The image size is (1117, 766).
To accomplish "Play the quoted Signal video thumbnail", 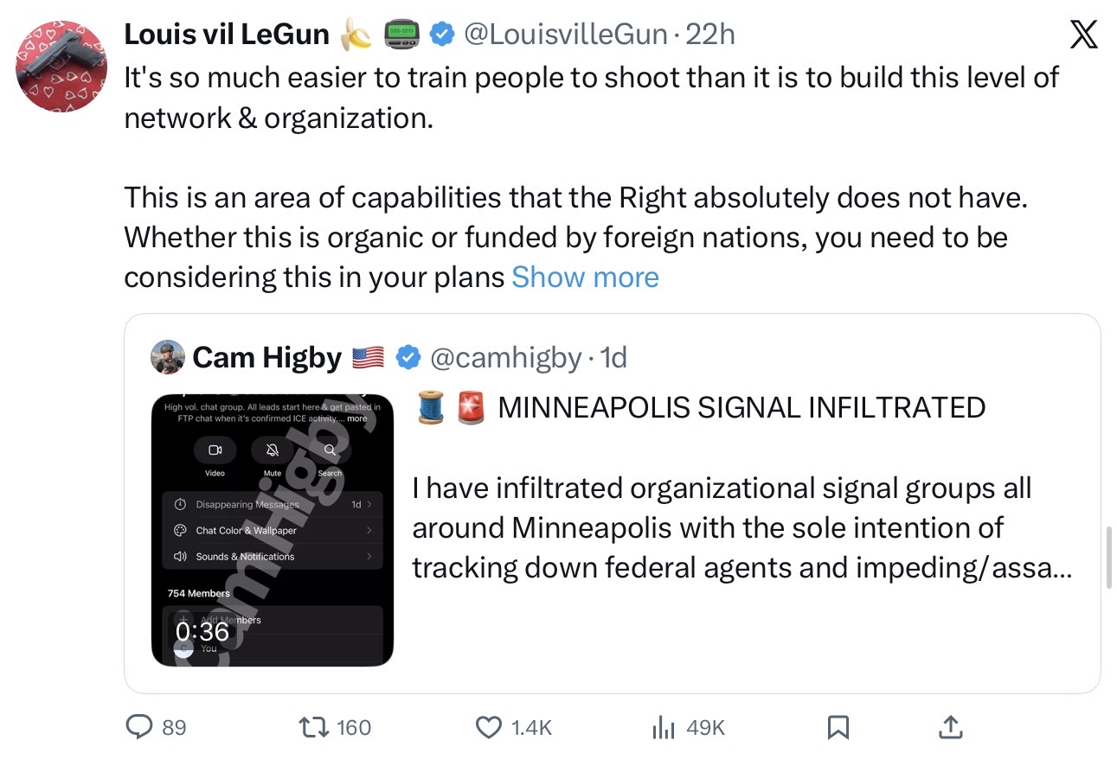I will [x=272, y=530].
